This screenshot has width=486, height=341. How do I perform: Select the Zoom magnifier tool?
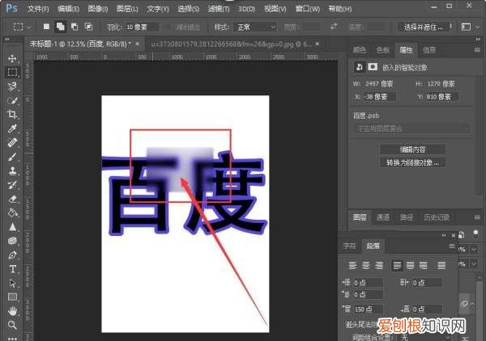click(x=12, y=325)
